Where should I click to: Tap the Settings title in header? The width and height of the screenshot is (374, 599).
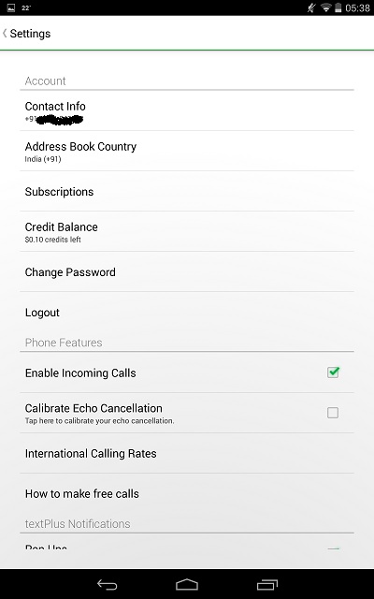(30, 34)
